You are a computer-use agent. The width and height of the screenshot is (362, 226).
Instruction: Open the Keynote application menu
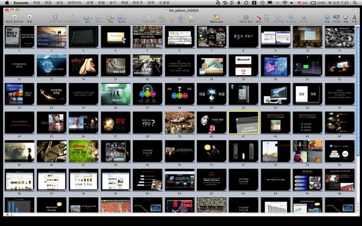(x=21, y=3)
